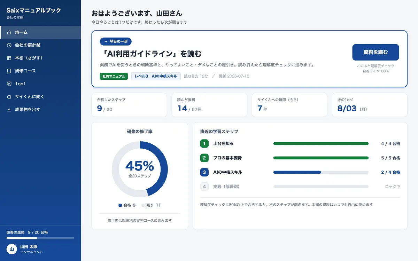The height and width of the screenshot is (261, 418).
Task: Click step number 2 badge for プロの基本姿勢
Action: coord(204,158)
